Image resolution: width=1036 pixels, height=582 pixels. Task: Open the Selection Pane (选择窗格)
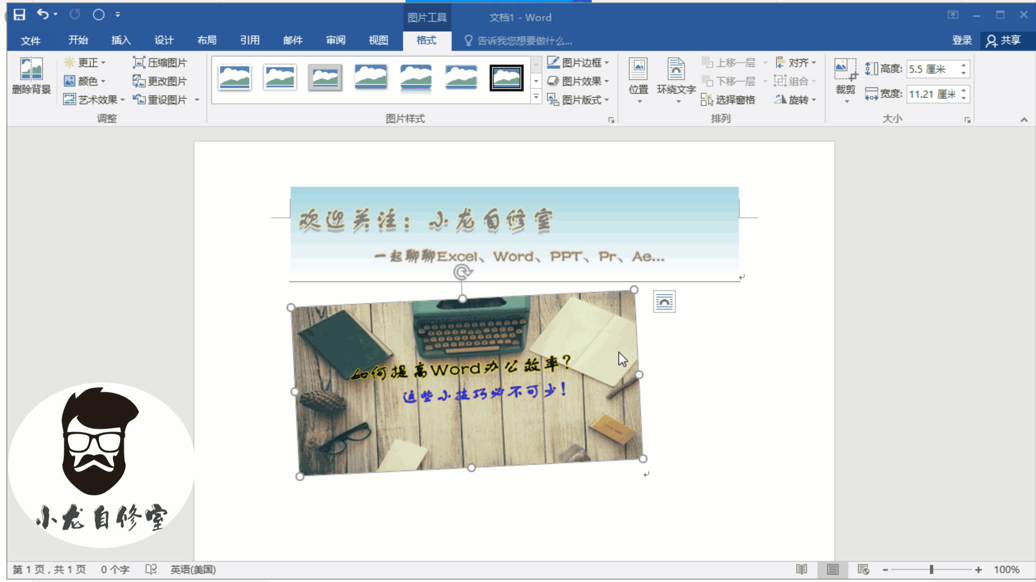click(728, 100)
